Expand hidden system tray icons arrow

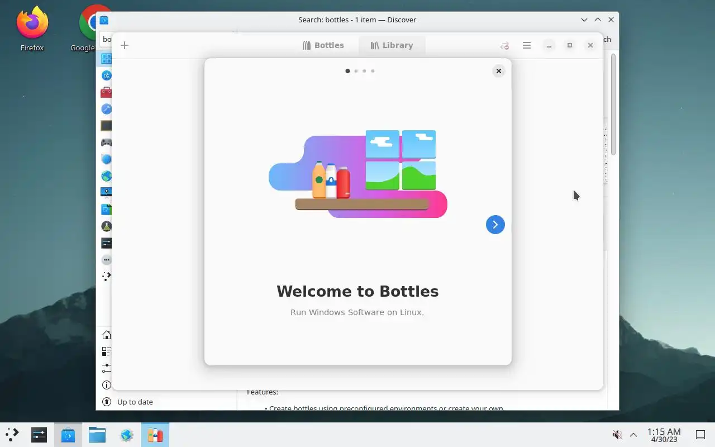(633, 435)
